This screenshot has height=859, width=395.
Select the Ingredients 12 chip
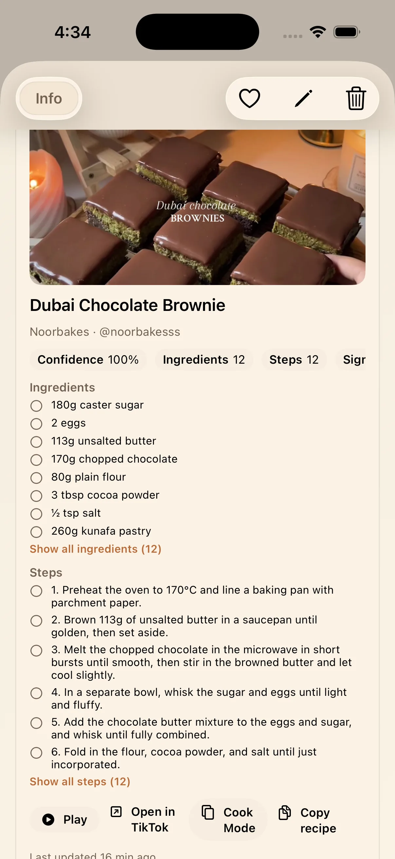click(204, 359)
